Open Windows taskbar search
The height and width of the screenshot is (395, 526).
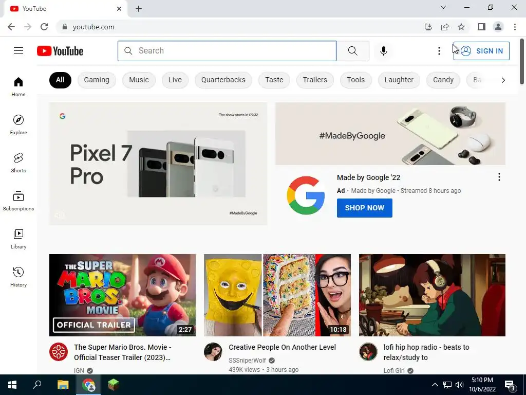tap(37, 385)
